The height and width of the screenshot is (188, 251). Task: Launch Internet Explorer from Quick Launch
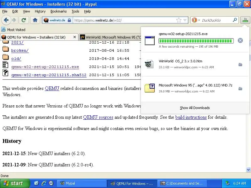coord(44,183)
